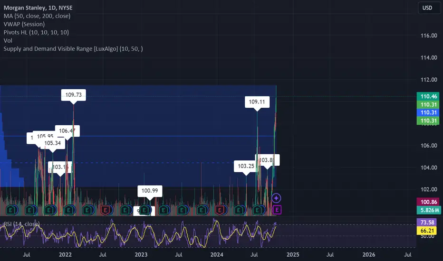This screenshot has width=443, height=261.
Task: Click the 114.00 price axis label
Action: click(x=429, y=57)
